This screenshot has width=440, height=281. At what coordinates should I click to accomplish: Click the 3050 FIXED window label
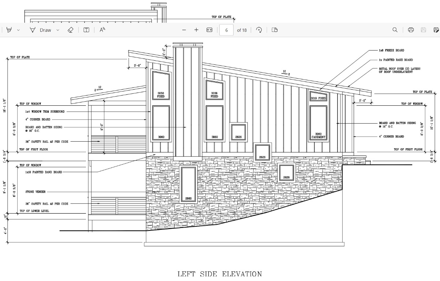(x=161, y=95)
